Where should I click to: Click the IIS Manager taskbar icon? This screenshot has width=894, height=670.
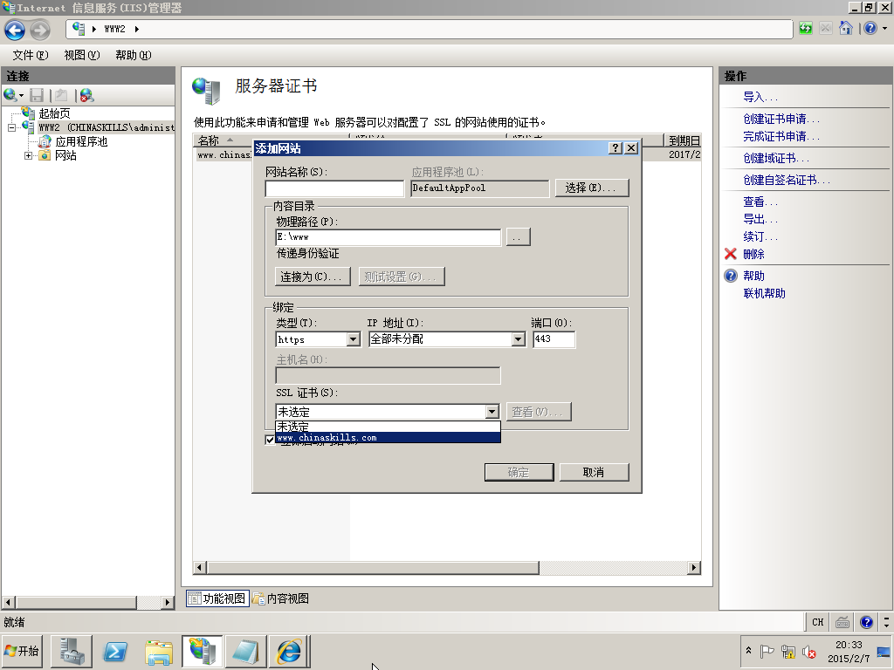(203, 651)
